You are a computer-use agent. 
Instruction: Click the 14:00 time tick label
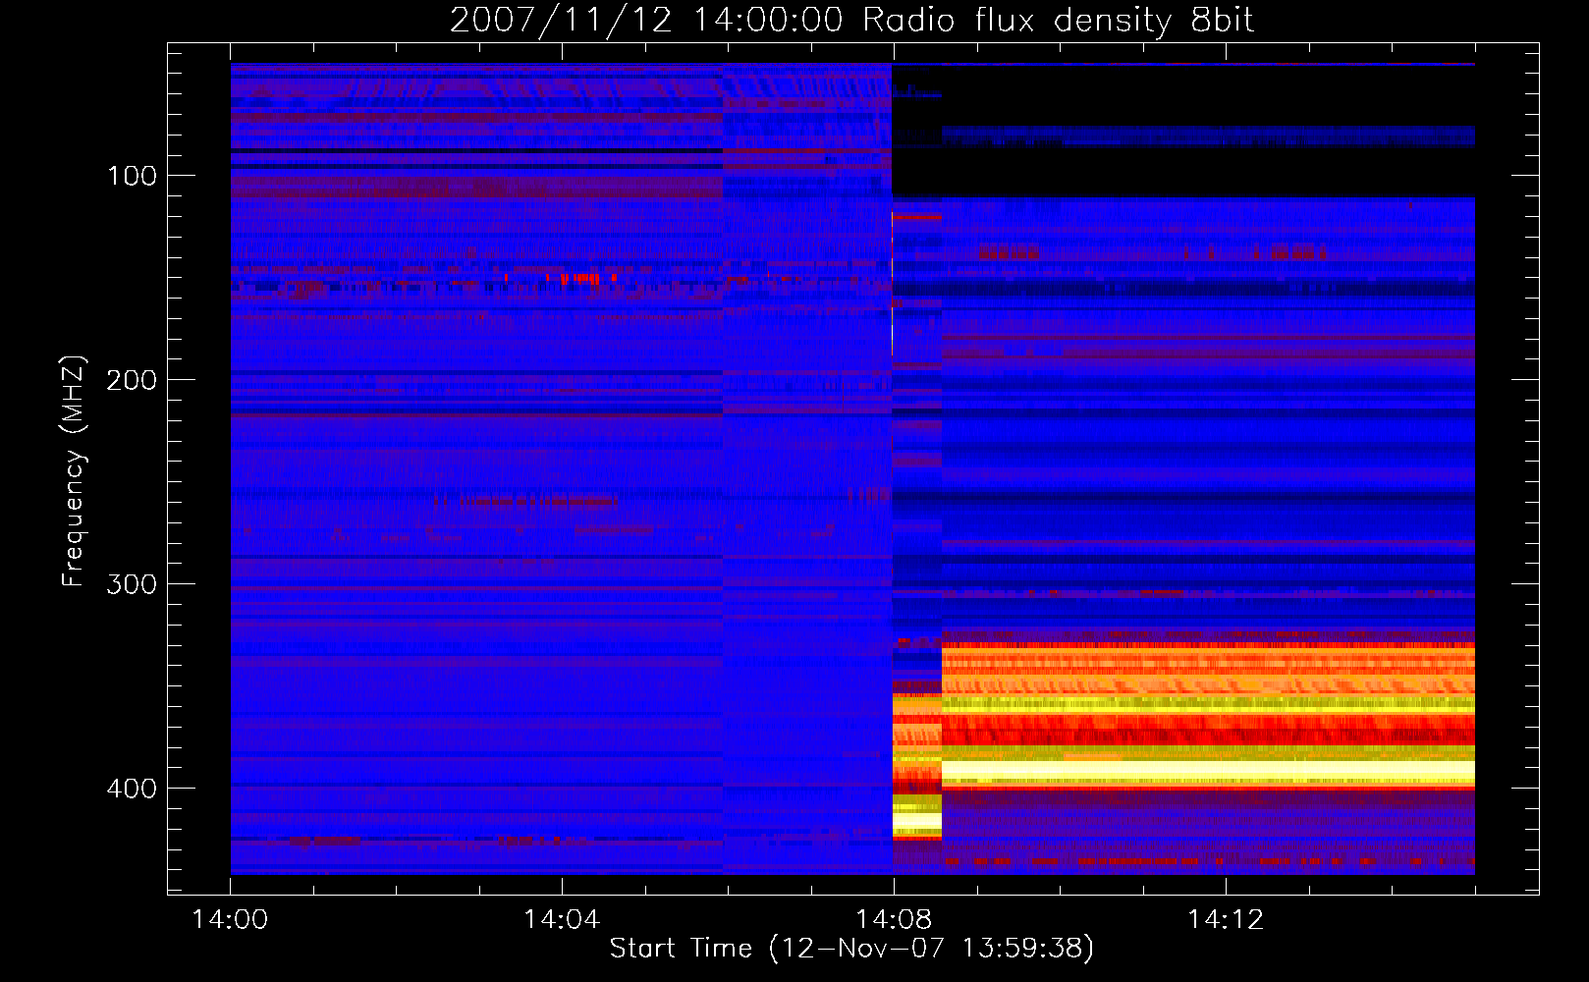(x=230, y=919)
